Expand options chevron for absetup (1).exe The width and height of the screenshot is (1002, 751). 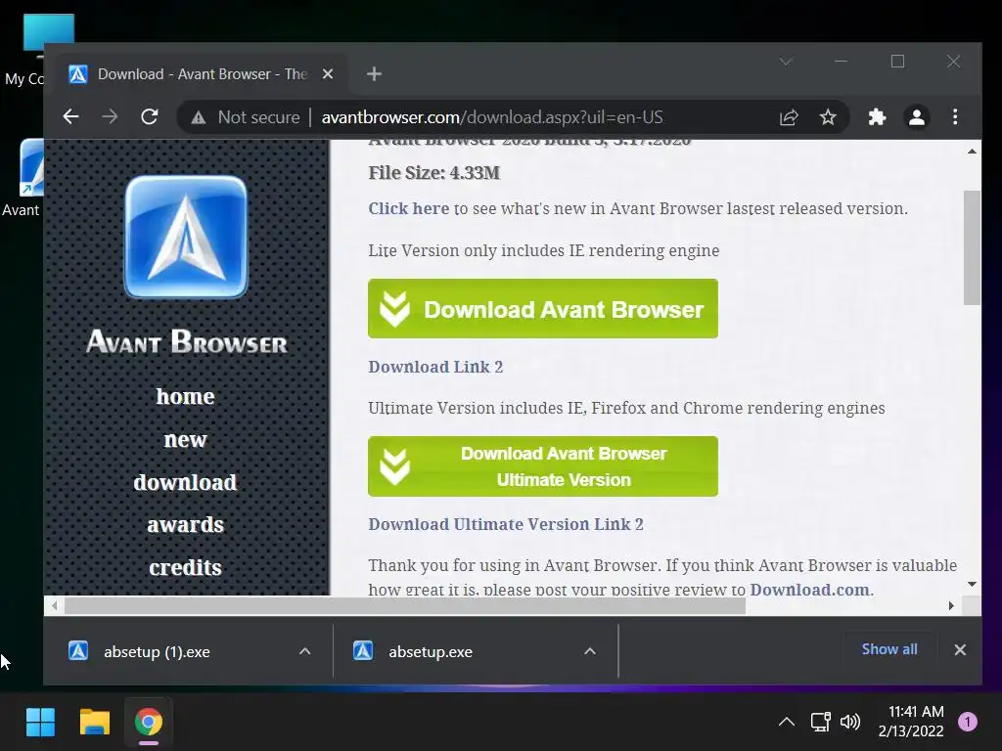point(305,651)
